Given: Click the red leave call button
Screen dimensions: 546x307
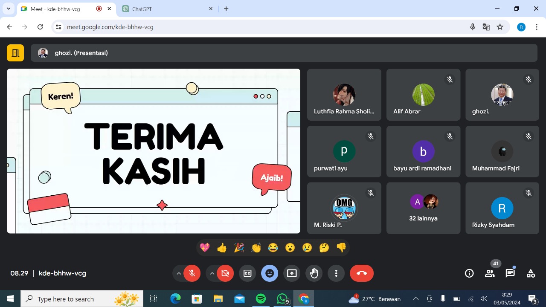Looking at the screenshot, I should [x=362, y=273].
